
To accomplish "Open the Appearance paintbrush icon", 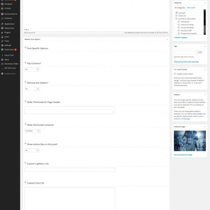I will (x=2, y=24).
